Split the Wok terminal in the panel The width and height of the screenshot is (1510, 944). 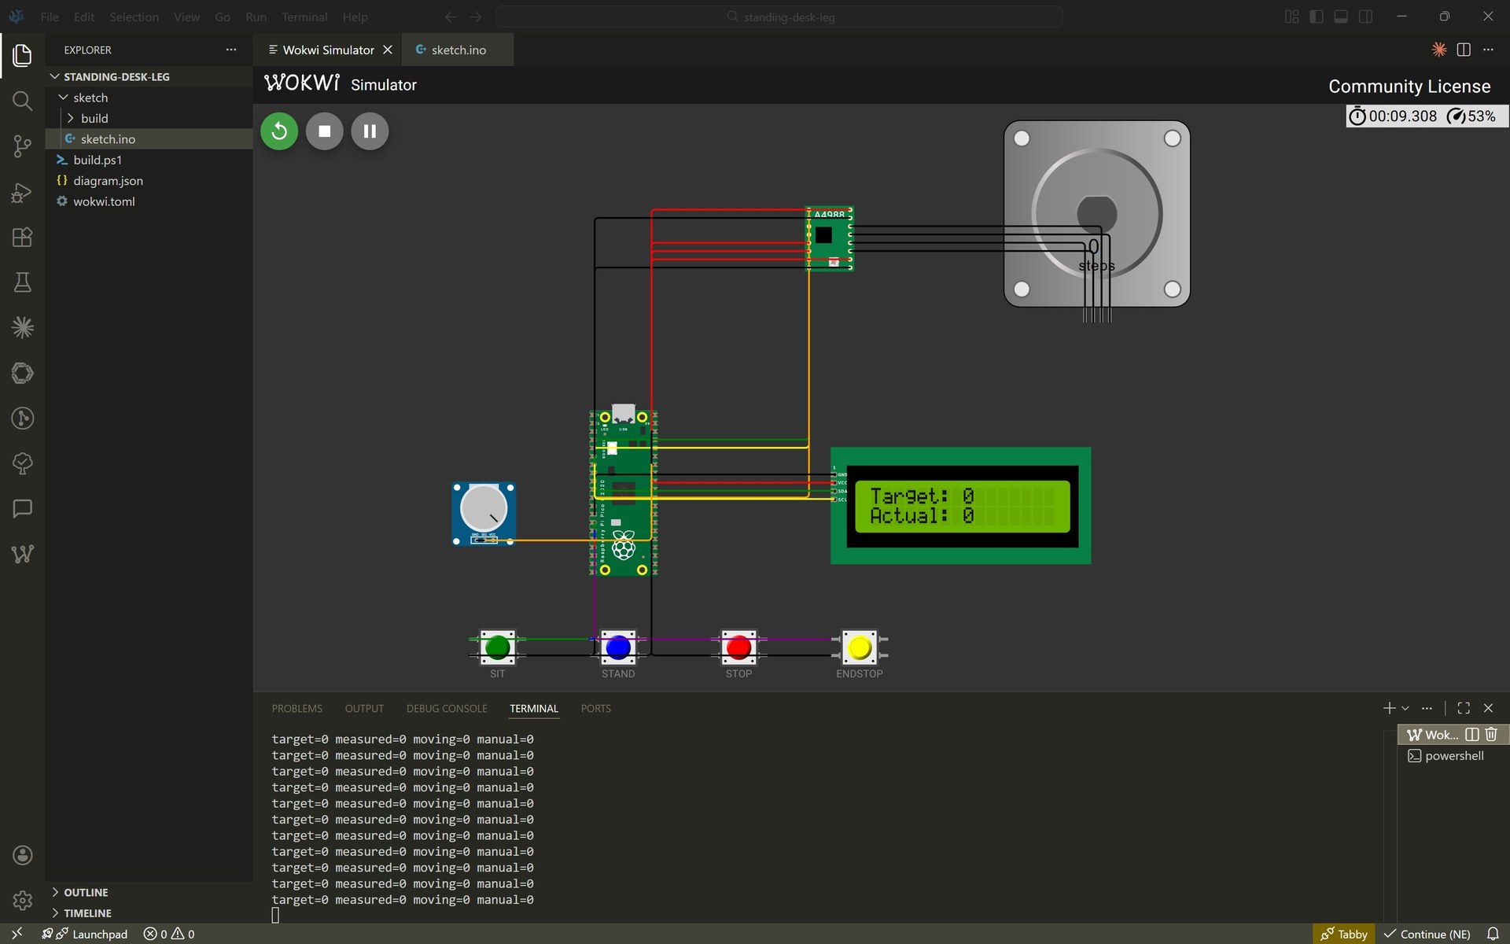tap(1471, 734)
